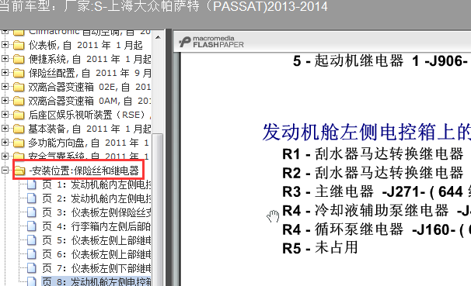
Task: Expand the 基本装备 folder node
Action: tap(5, 129)
